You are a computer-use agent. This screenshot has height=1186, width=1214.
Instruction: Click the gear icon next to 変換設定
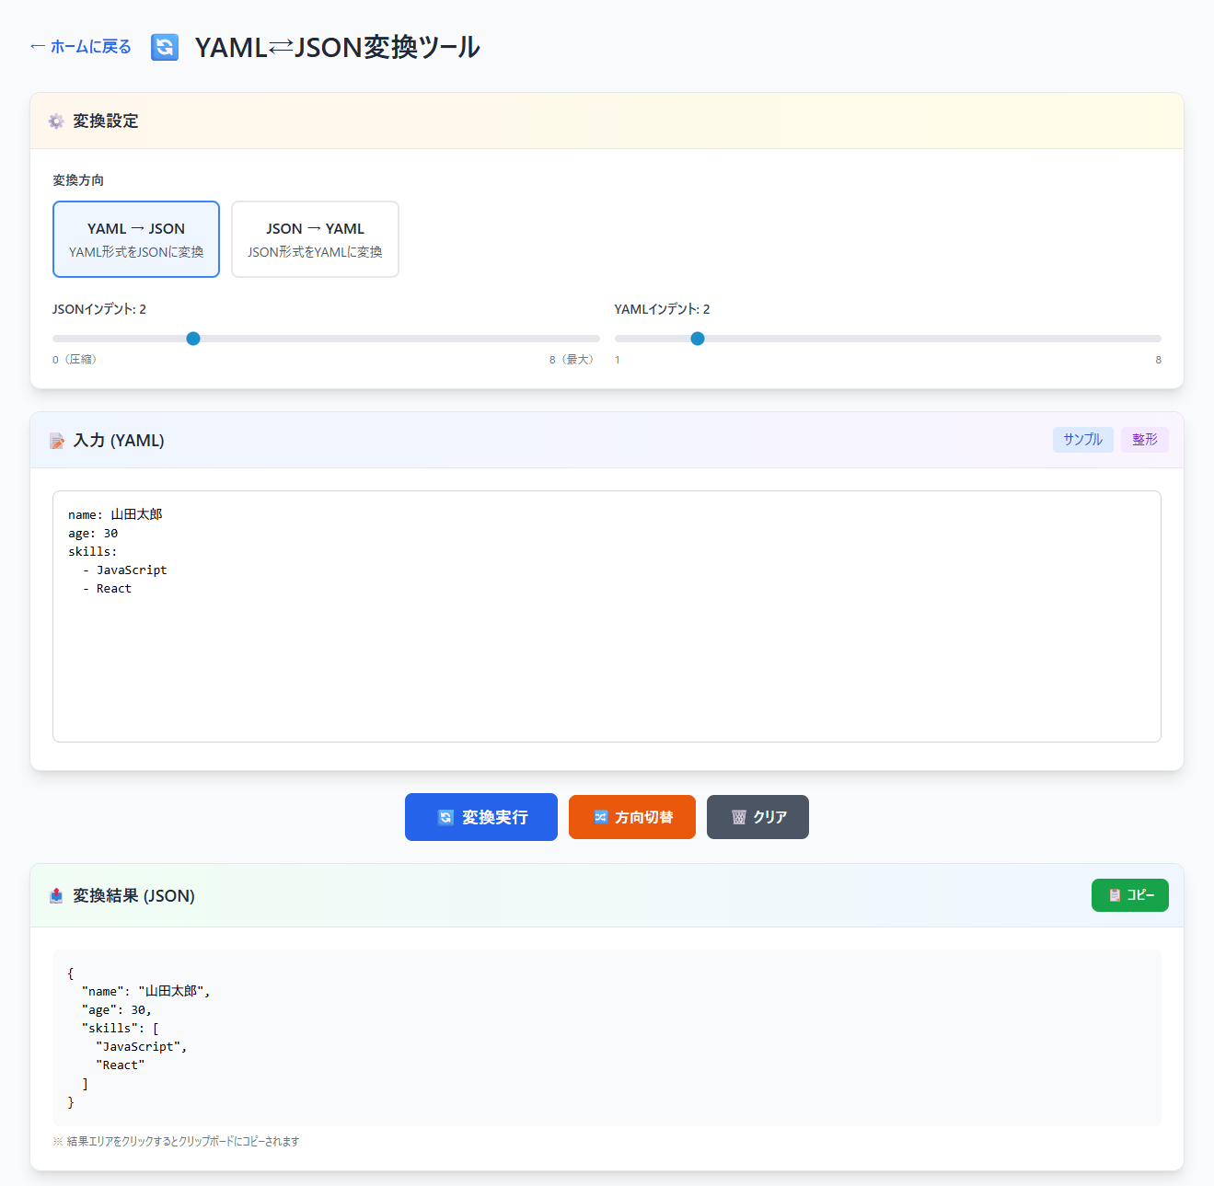click(x=56, y=121)
